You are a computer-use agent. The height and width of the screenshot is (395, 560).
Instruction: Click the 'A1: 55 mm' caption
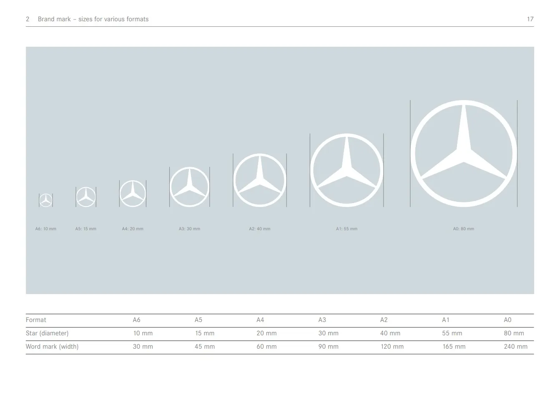point(347,229)
